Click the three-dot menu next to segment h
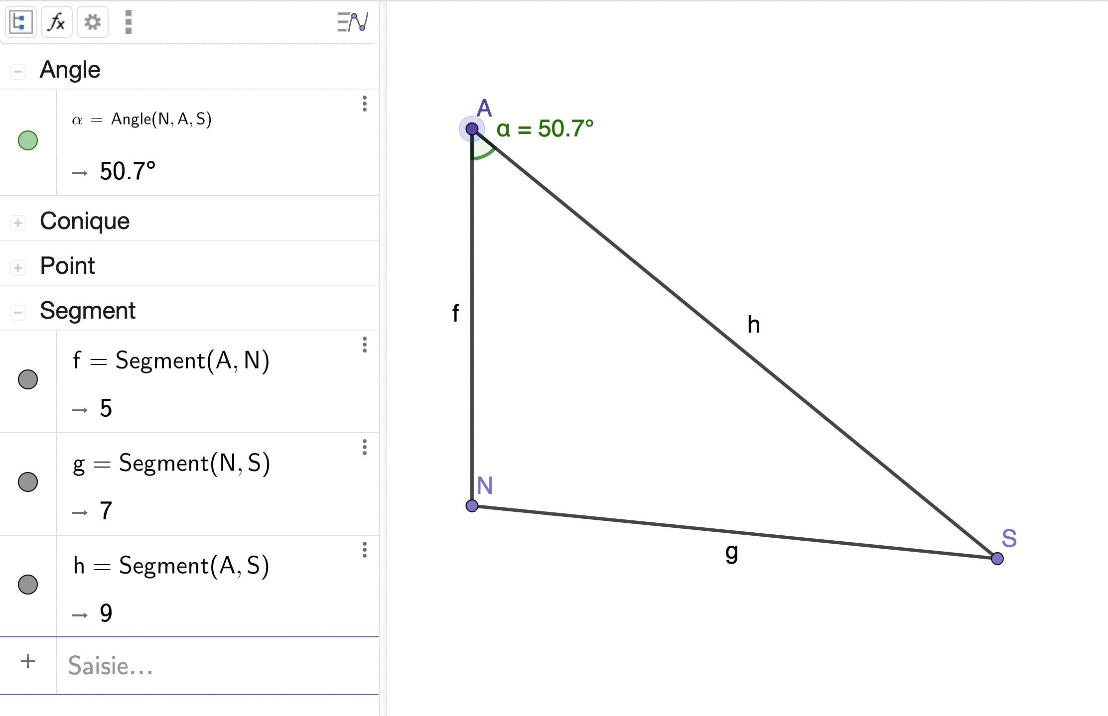Viewport: 1108px width, 716px height. point(365,550)
